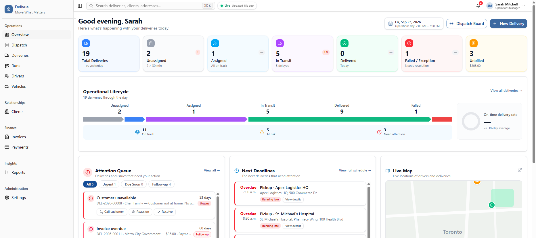Click the On track target icon

point(137,132)
